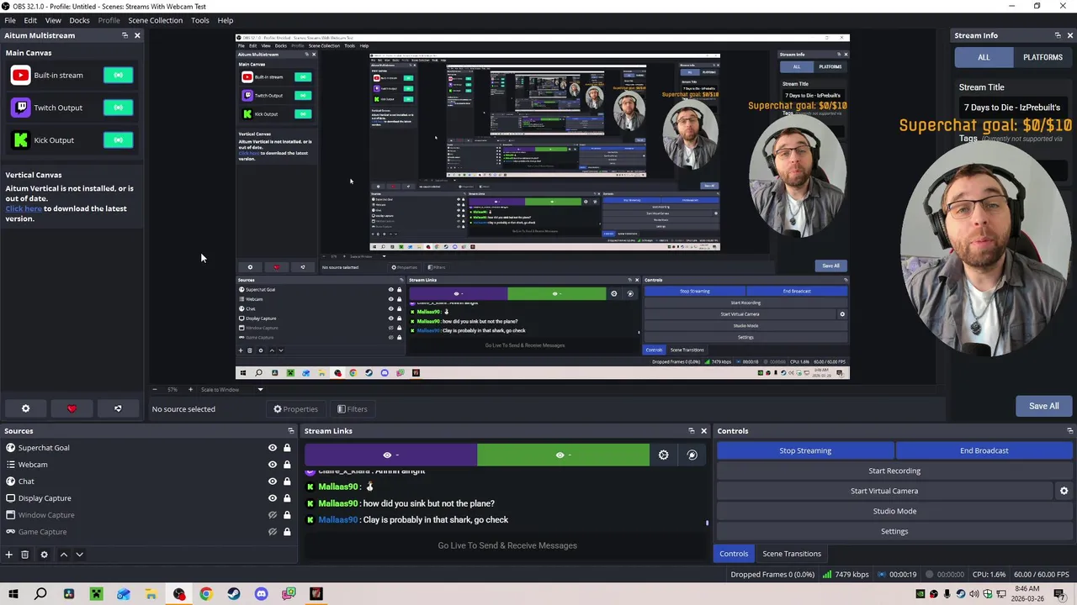Viewport: 1077px width, 605px height.
Task: Click Stop Streaming button
Action: (805, 450)
